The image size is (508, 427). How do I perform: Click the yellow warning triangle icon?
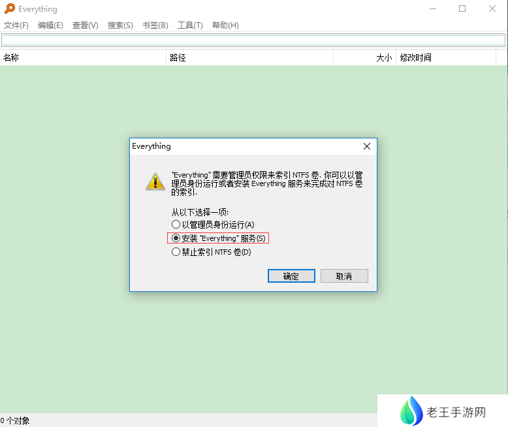(x=155, y=182)
